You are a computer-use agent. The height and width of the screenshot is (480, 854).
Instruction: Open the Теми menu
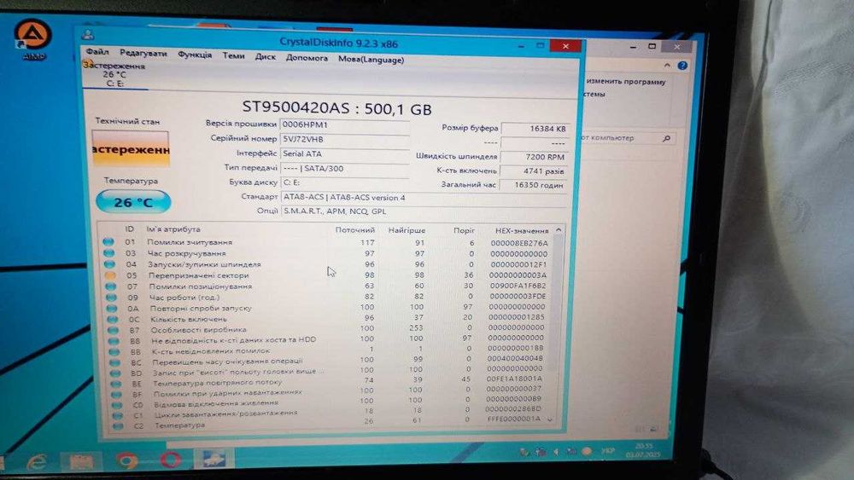(233, 55)
